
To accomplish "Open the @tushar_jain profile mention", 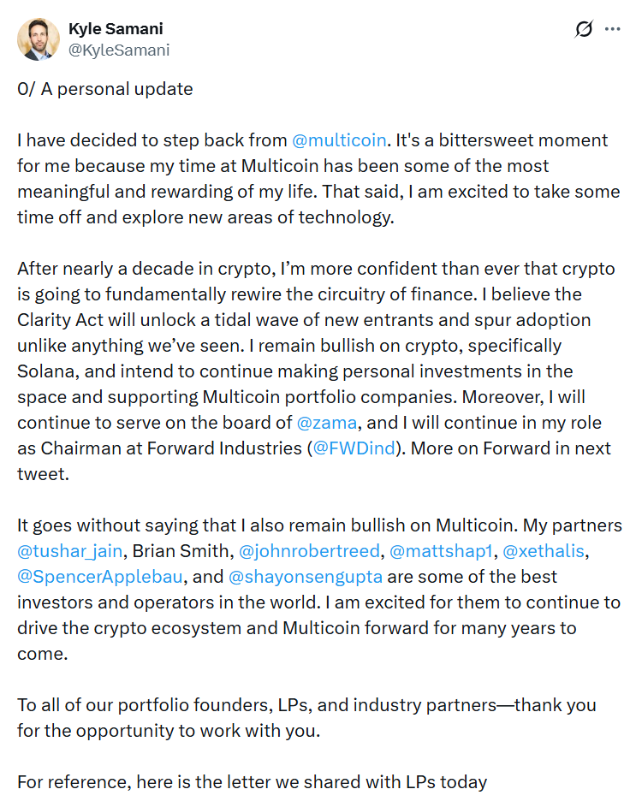I will pyautogui.click(x=68, y=551).
